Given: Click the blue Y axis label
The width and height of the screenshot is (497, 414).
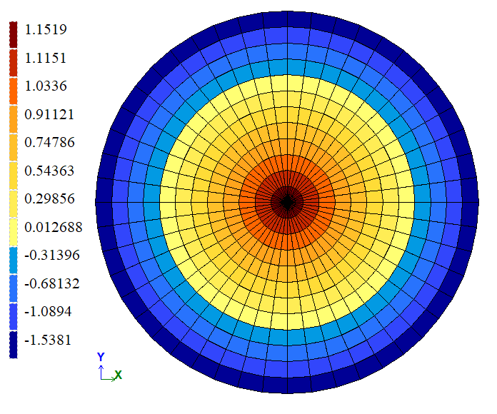Looking at the screenshot, I should 101,356.
